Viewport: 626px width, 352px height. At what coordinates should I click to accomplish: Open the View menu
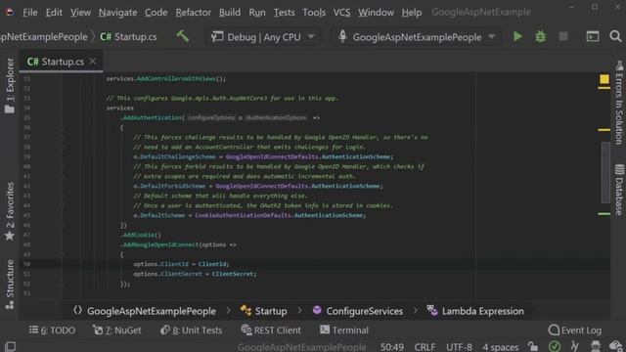coord(80,13)
